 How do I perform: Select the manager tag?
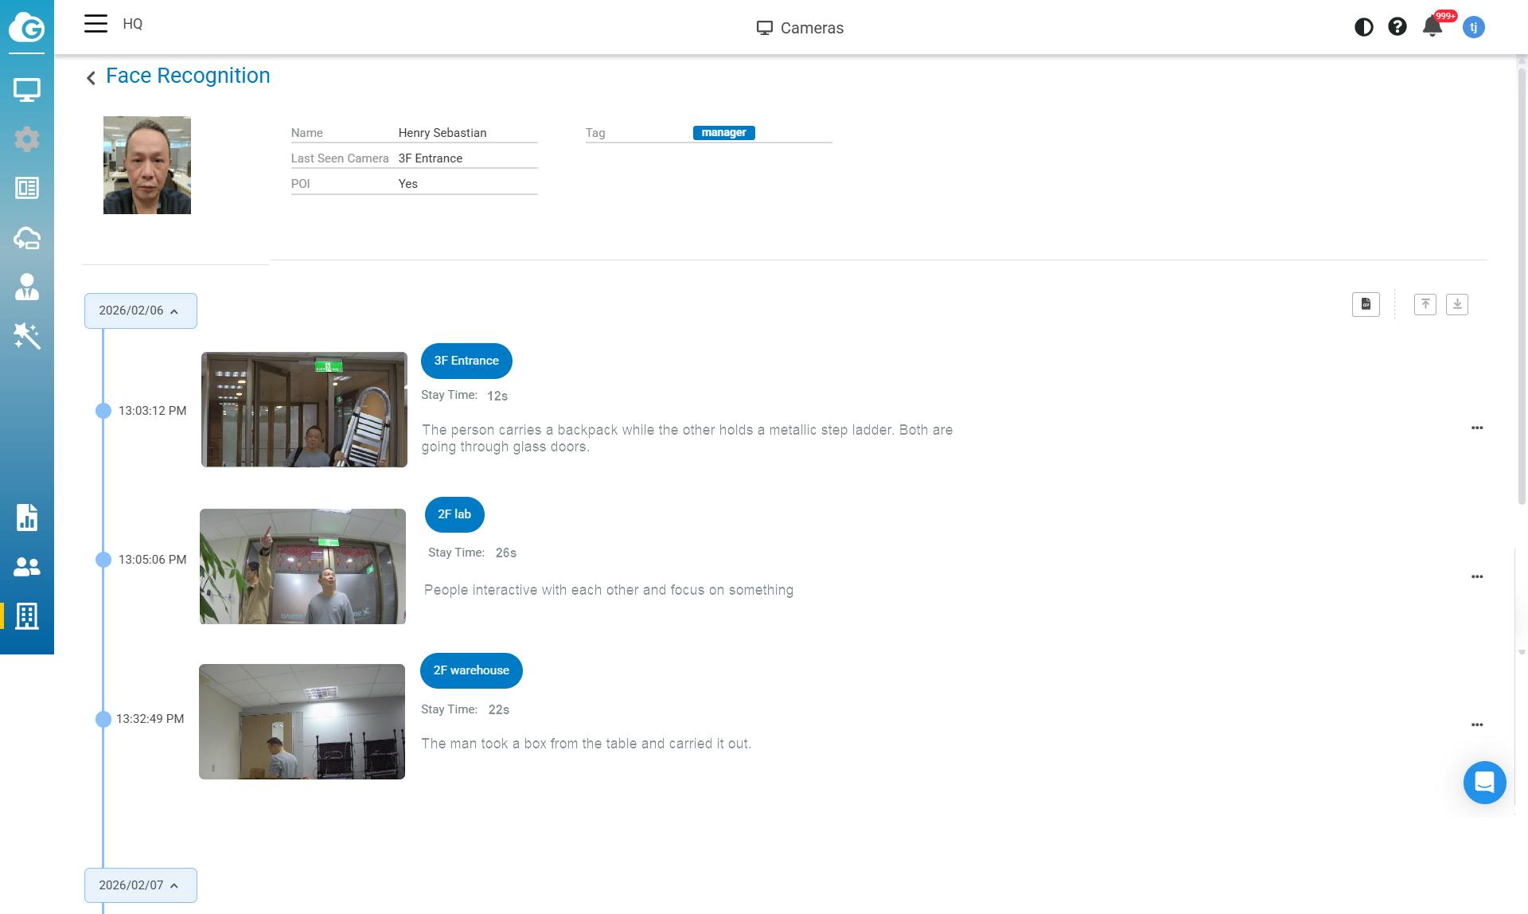pyautogui.click(x=723, y=133)
